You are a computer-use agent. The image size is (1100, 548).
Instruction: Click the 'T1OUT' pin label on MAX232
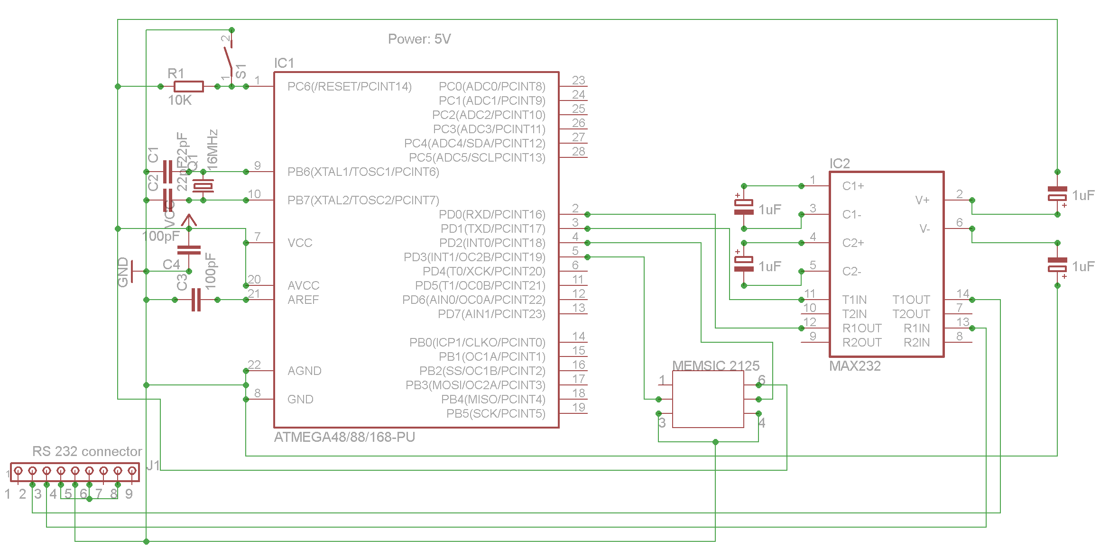pyautogui.click(x=911, y=300)
